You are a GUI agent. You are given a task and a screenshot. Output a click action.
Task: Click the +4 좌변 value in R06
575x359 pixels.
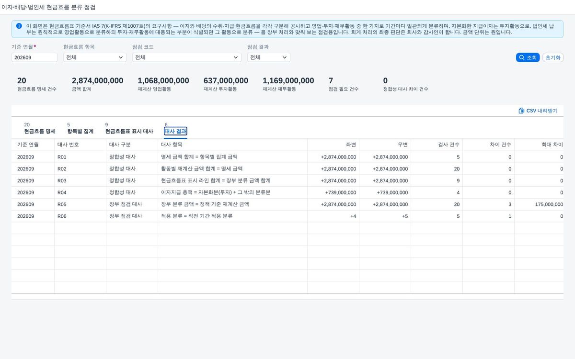click(353, 216)
